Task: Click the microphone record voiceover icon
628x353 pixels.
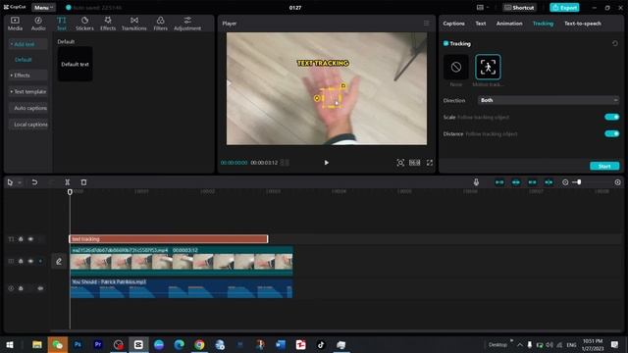Action: click(476, 182)
